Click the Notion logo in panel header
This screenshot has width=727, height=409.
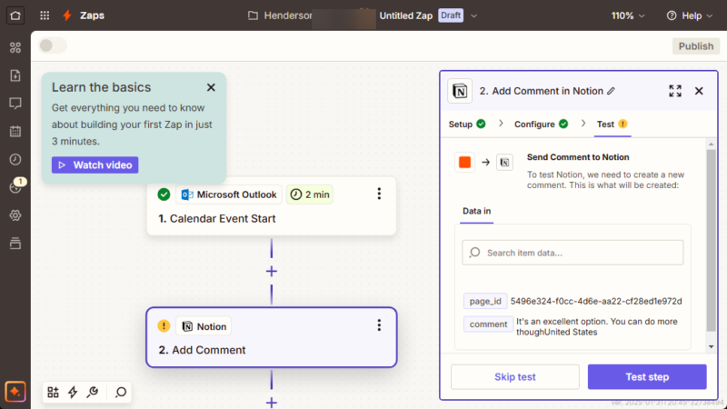pos(460,91)
